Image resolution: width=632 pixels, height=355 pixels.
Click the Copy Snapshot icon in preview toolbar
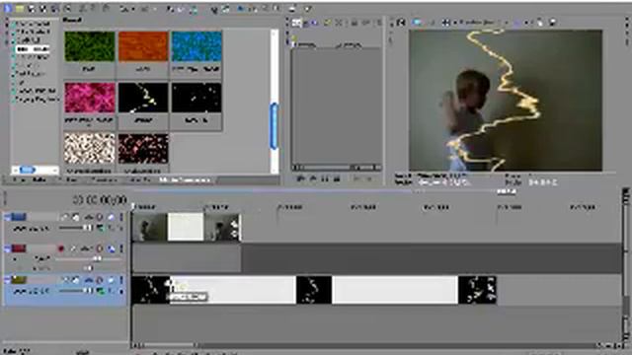click(x=540, y=23)
